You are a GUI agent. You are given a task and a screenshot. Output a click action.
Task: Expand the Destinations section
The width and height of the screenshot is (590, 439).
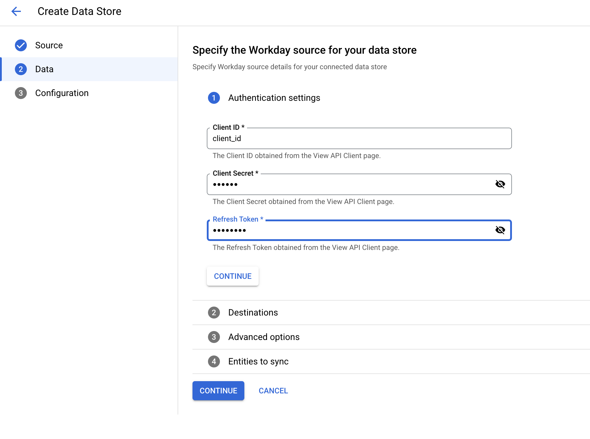click(391, 313)
